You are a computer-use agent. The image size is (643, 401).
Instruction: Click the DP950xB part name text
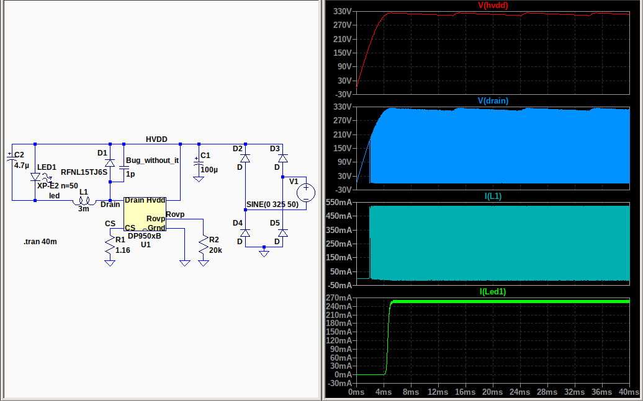click(145, 236)
